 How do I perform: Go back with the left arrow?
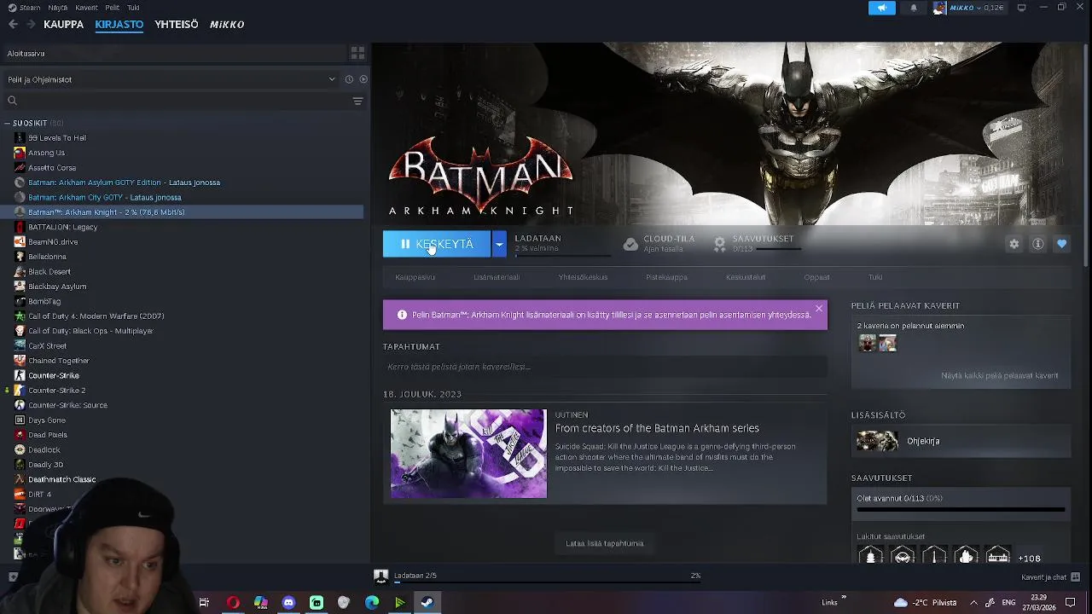13,24
